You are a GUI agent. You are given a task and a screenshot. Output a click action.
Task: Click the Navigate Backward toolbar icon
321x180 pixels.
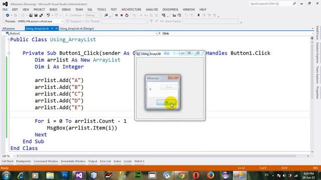(8, 15)
